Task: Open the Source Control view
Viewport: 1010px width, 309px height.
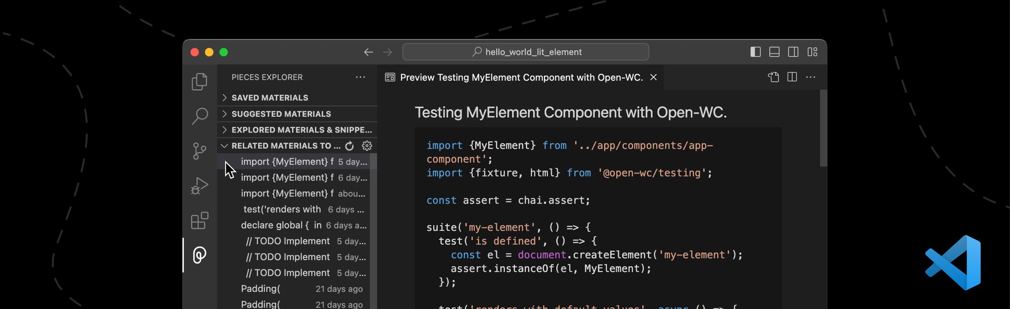Action: tap(199, 151)
